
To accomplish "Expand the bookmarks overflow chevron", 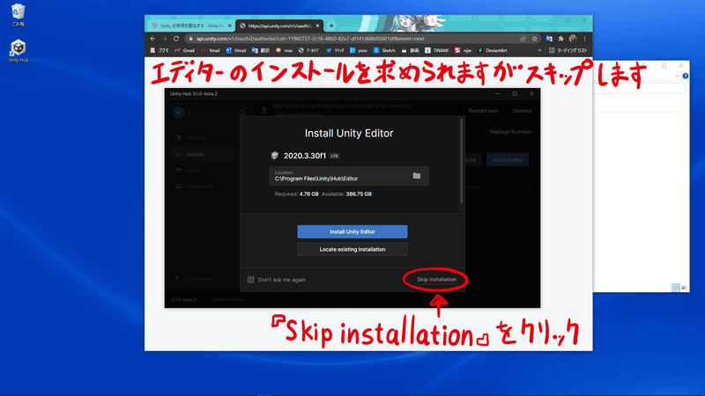I will click(539, 50).
